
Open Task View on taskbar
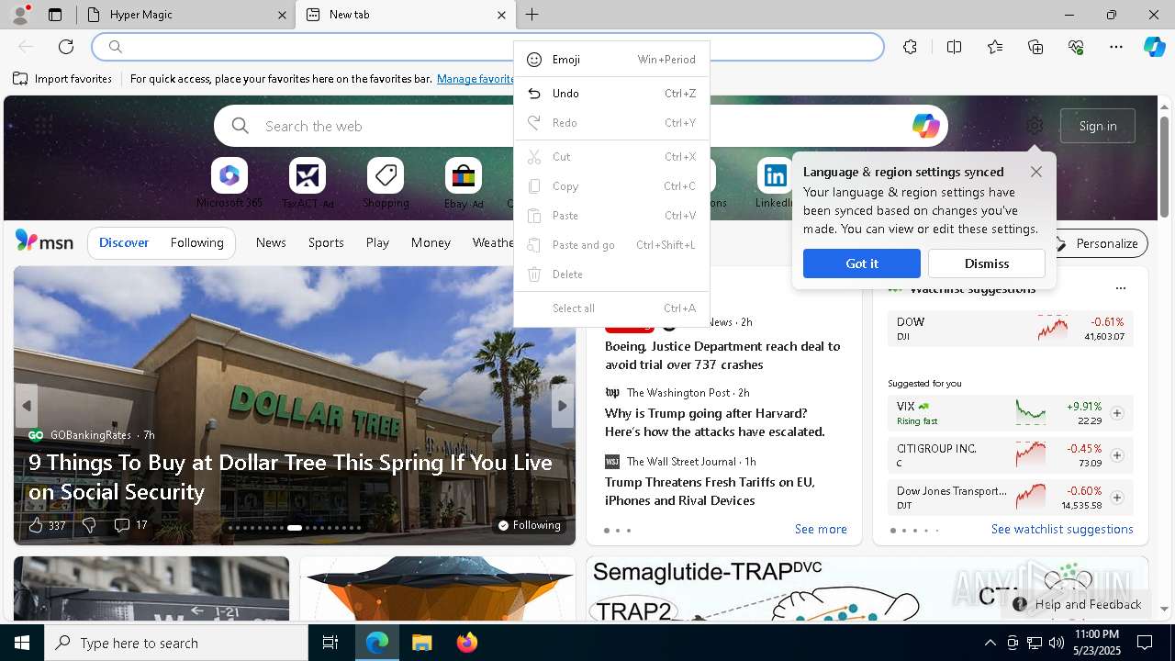[x=330, y=643]
